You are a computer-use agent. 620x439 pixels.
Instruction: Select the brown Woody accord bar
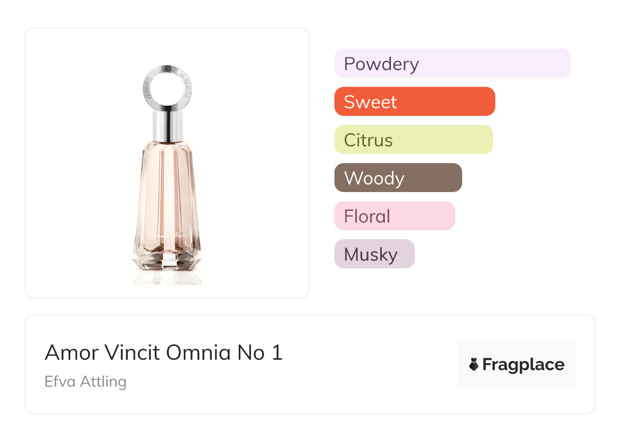(398, 178)
